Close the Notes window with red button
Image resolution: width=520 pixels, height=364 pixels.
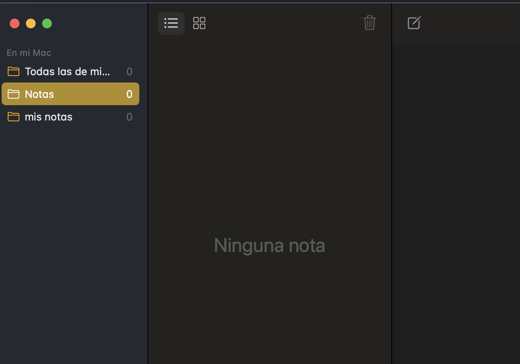(x=15, y=23)
